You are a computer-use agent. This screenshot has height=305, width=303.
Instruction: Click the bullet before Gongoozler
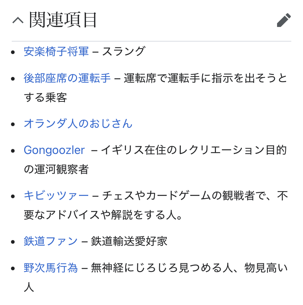pos(13,150)
